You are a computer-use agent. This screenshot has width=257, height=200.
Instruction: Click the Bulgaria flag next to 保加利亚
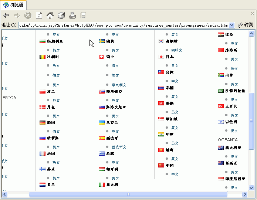point(43,41)
